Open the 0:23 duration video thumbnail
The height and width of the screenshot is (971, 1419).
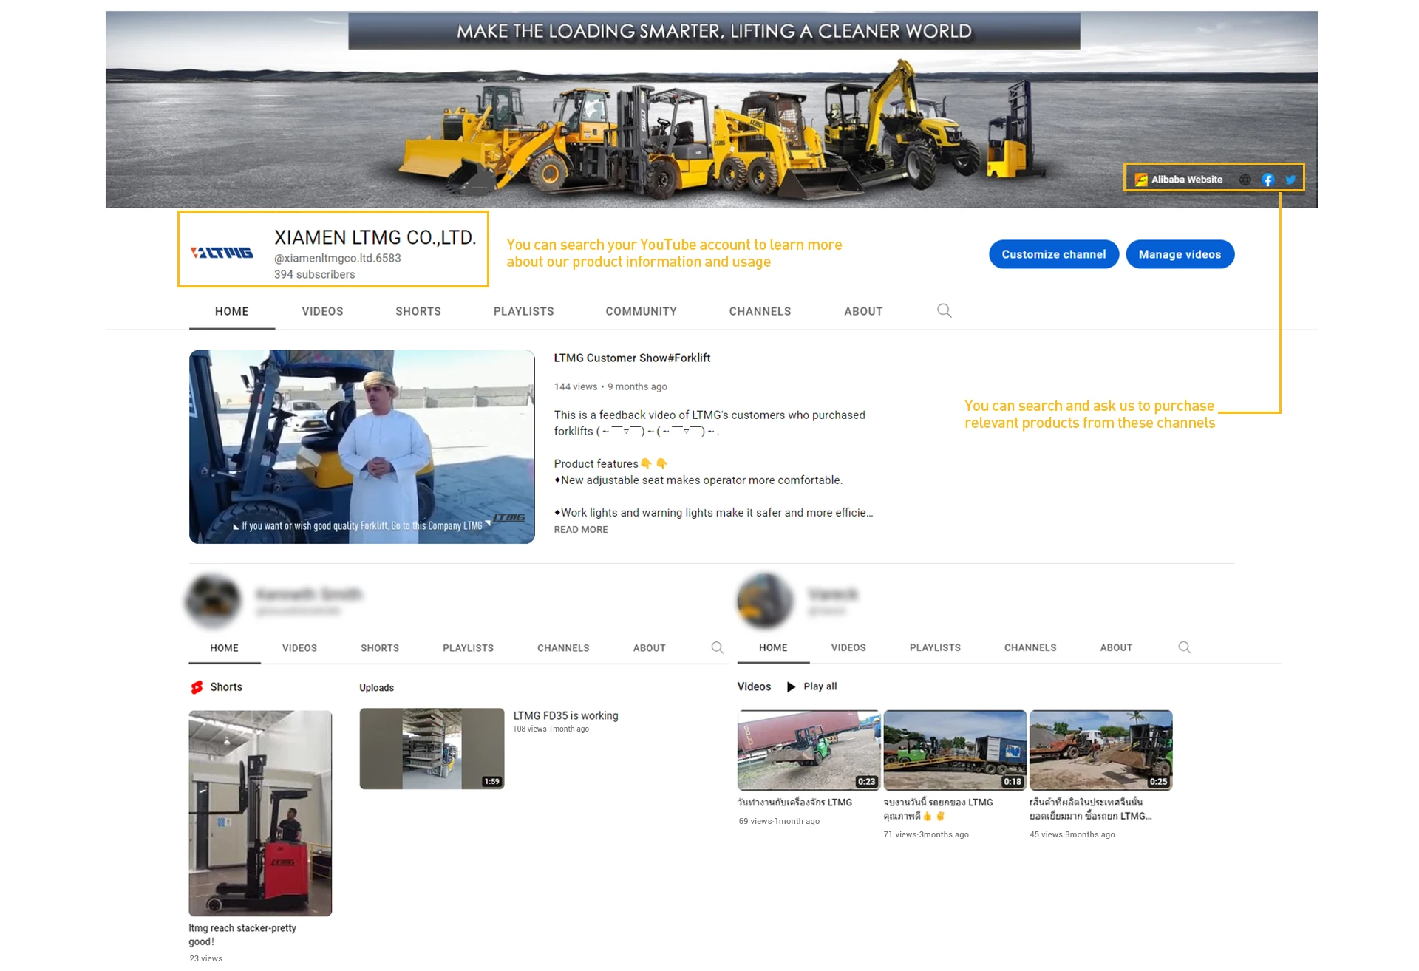click(808, 749)
